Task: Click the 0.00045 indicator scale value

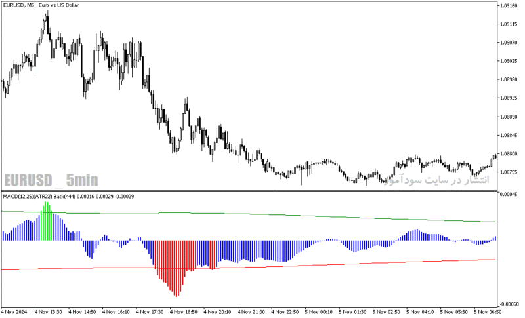Action: click(508, 194)
